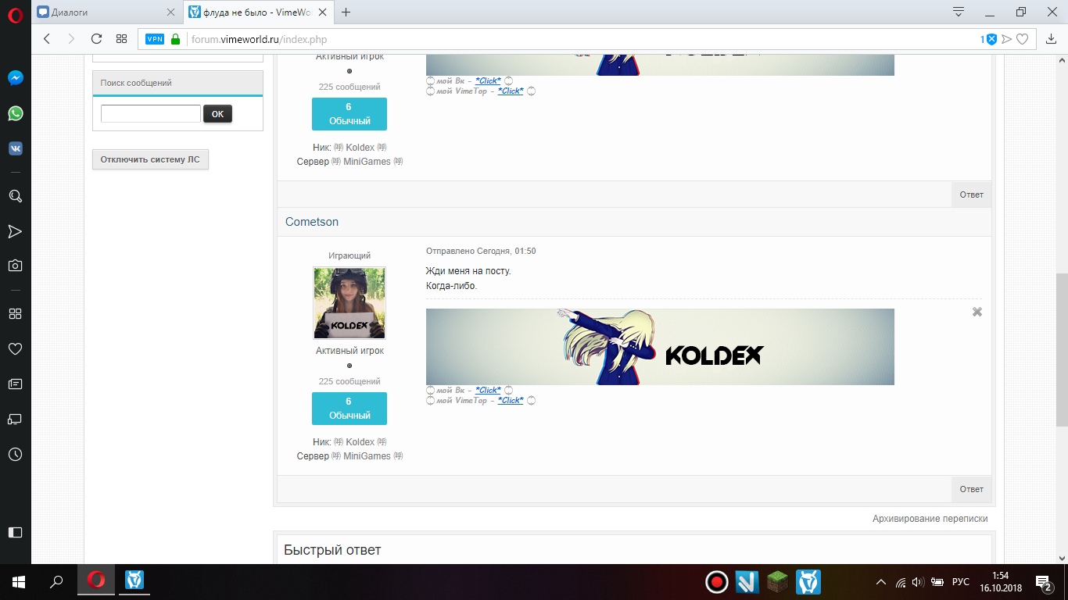
Task: Close the флуда не было tab
Action: point(324,12)
